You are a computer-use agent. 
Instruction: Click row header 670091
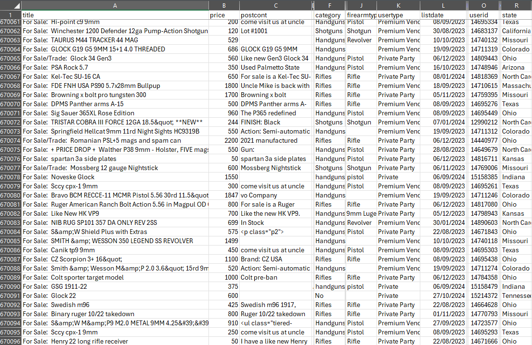click(11, 296)
